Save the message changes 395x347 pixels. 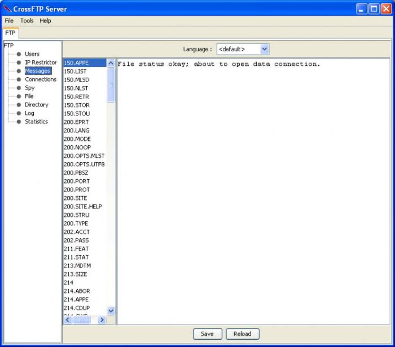coord(208,334)
